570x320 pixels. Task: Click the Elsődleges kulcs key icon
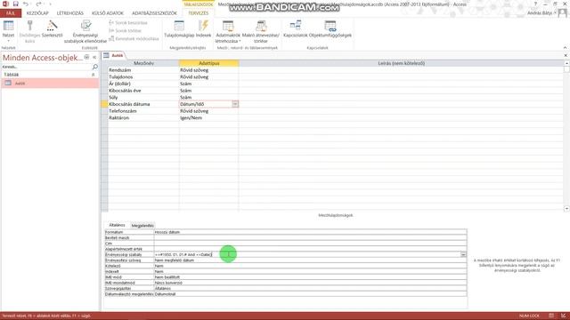pos(29,26)
